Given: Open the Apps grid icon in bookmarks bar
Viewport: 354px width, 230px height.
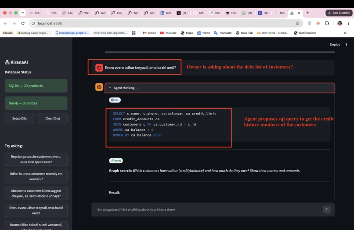Looking at the screenshot, I should (134, 33).
